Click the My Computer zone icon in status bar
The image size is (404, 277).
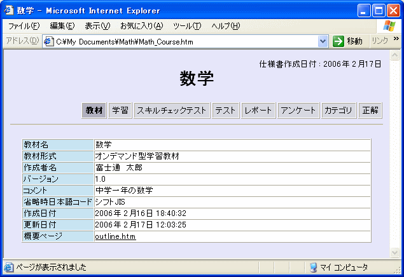coord(313,267)
